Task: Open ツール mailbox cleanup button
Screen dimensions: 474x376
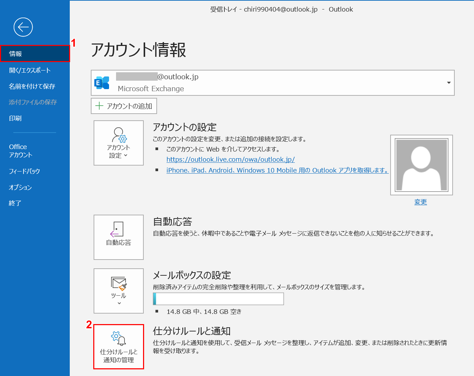Action: pyautogui.click(x=118, y=291)
